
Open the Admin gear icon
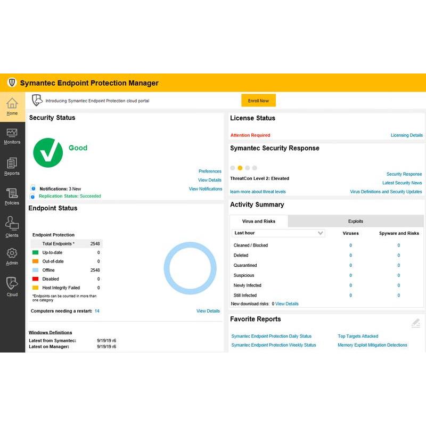point(12,253)
